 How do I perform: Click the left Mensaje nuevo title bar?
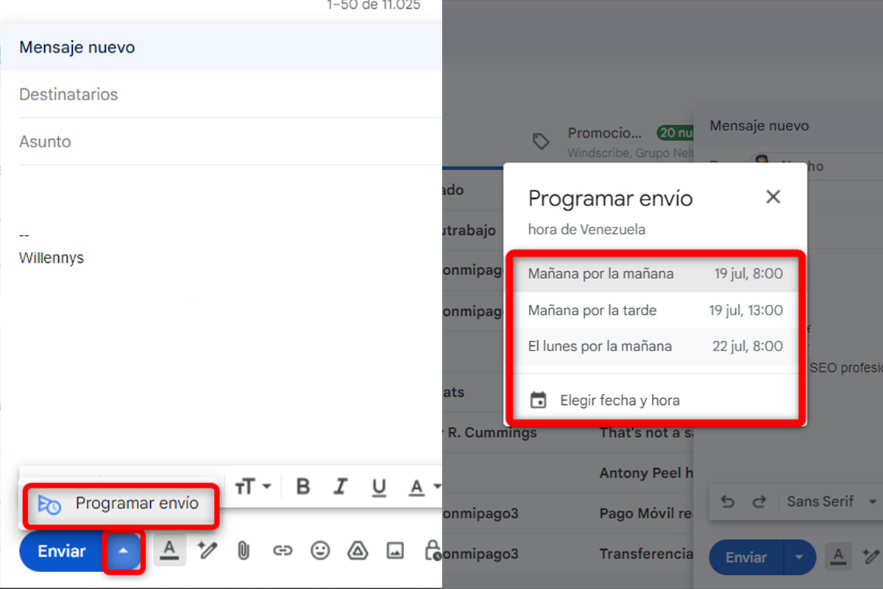point(221,47)
